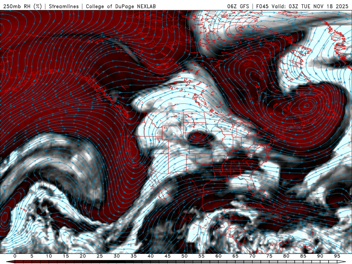Click the white high-end colorbar arrow
The height and width of the screenshot is (264, 352).
pyautogui.click(x=341, y=262)
